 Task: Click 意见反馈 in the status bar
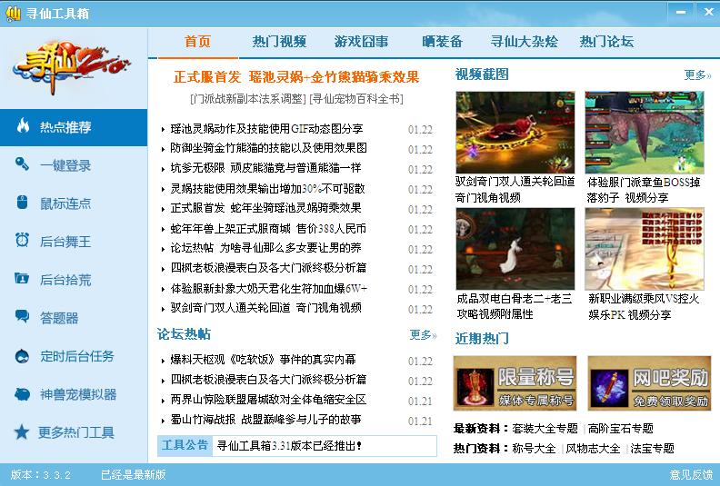691,474
